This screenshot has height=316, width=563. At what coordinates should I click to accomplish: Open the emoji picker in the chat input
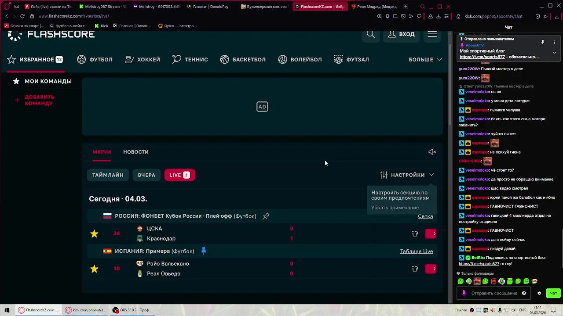[524, 293]
